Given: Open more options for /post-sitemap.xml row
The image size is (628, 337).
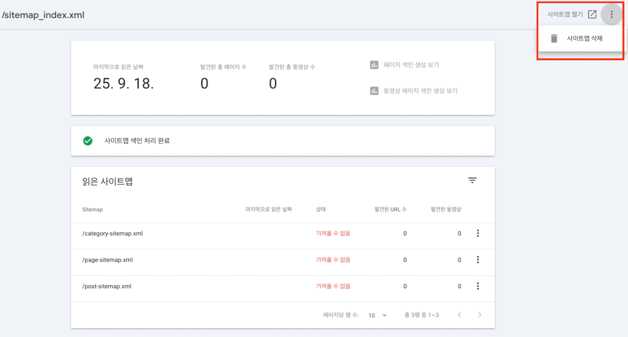Looking at the screenshot, I should point(478,286).
